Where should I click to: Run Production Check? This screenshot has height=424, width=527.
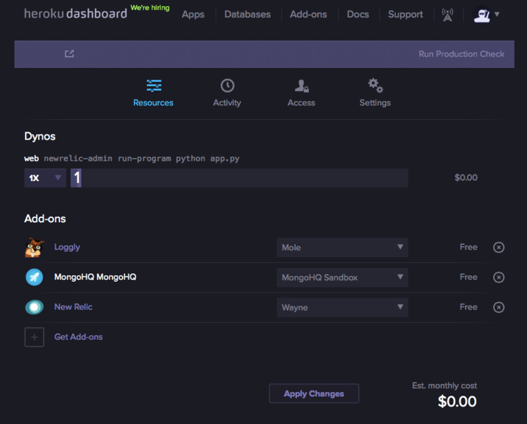pyautogui.click(x=462, y=54)
